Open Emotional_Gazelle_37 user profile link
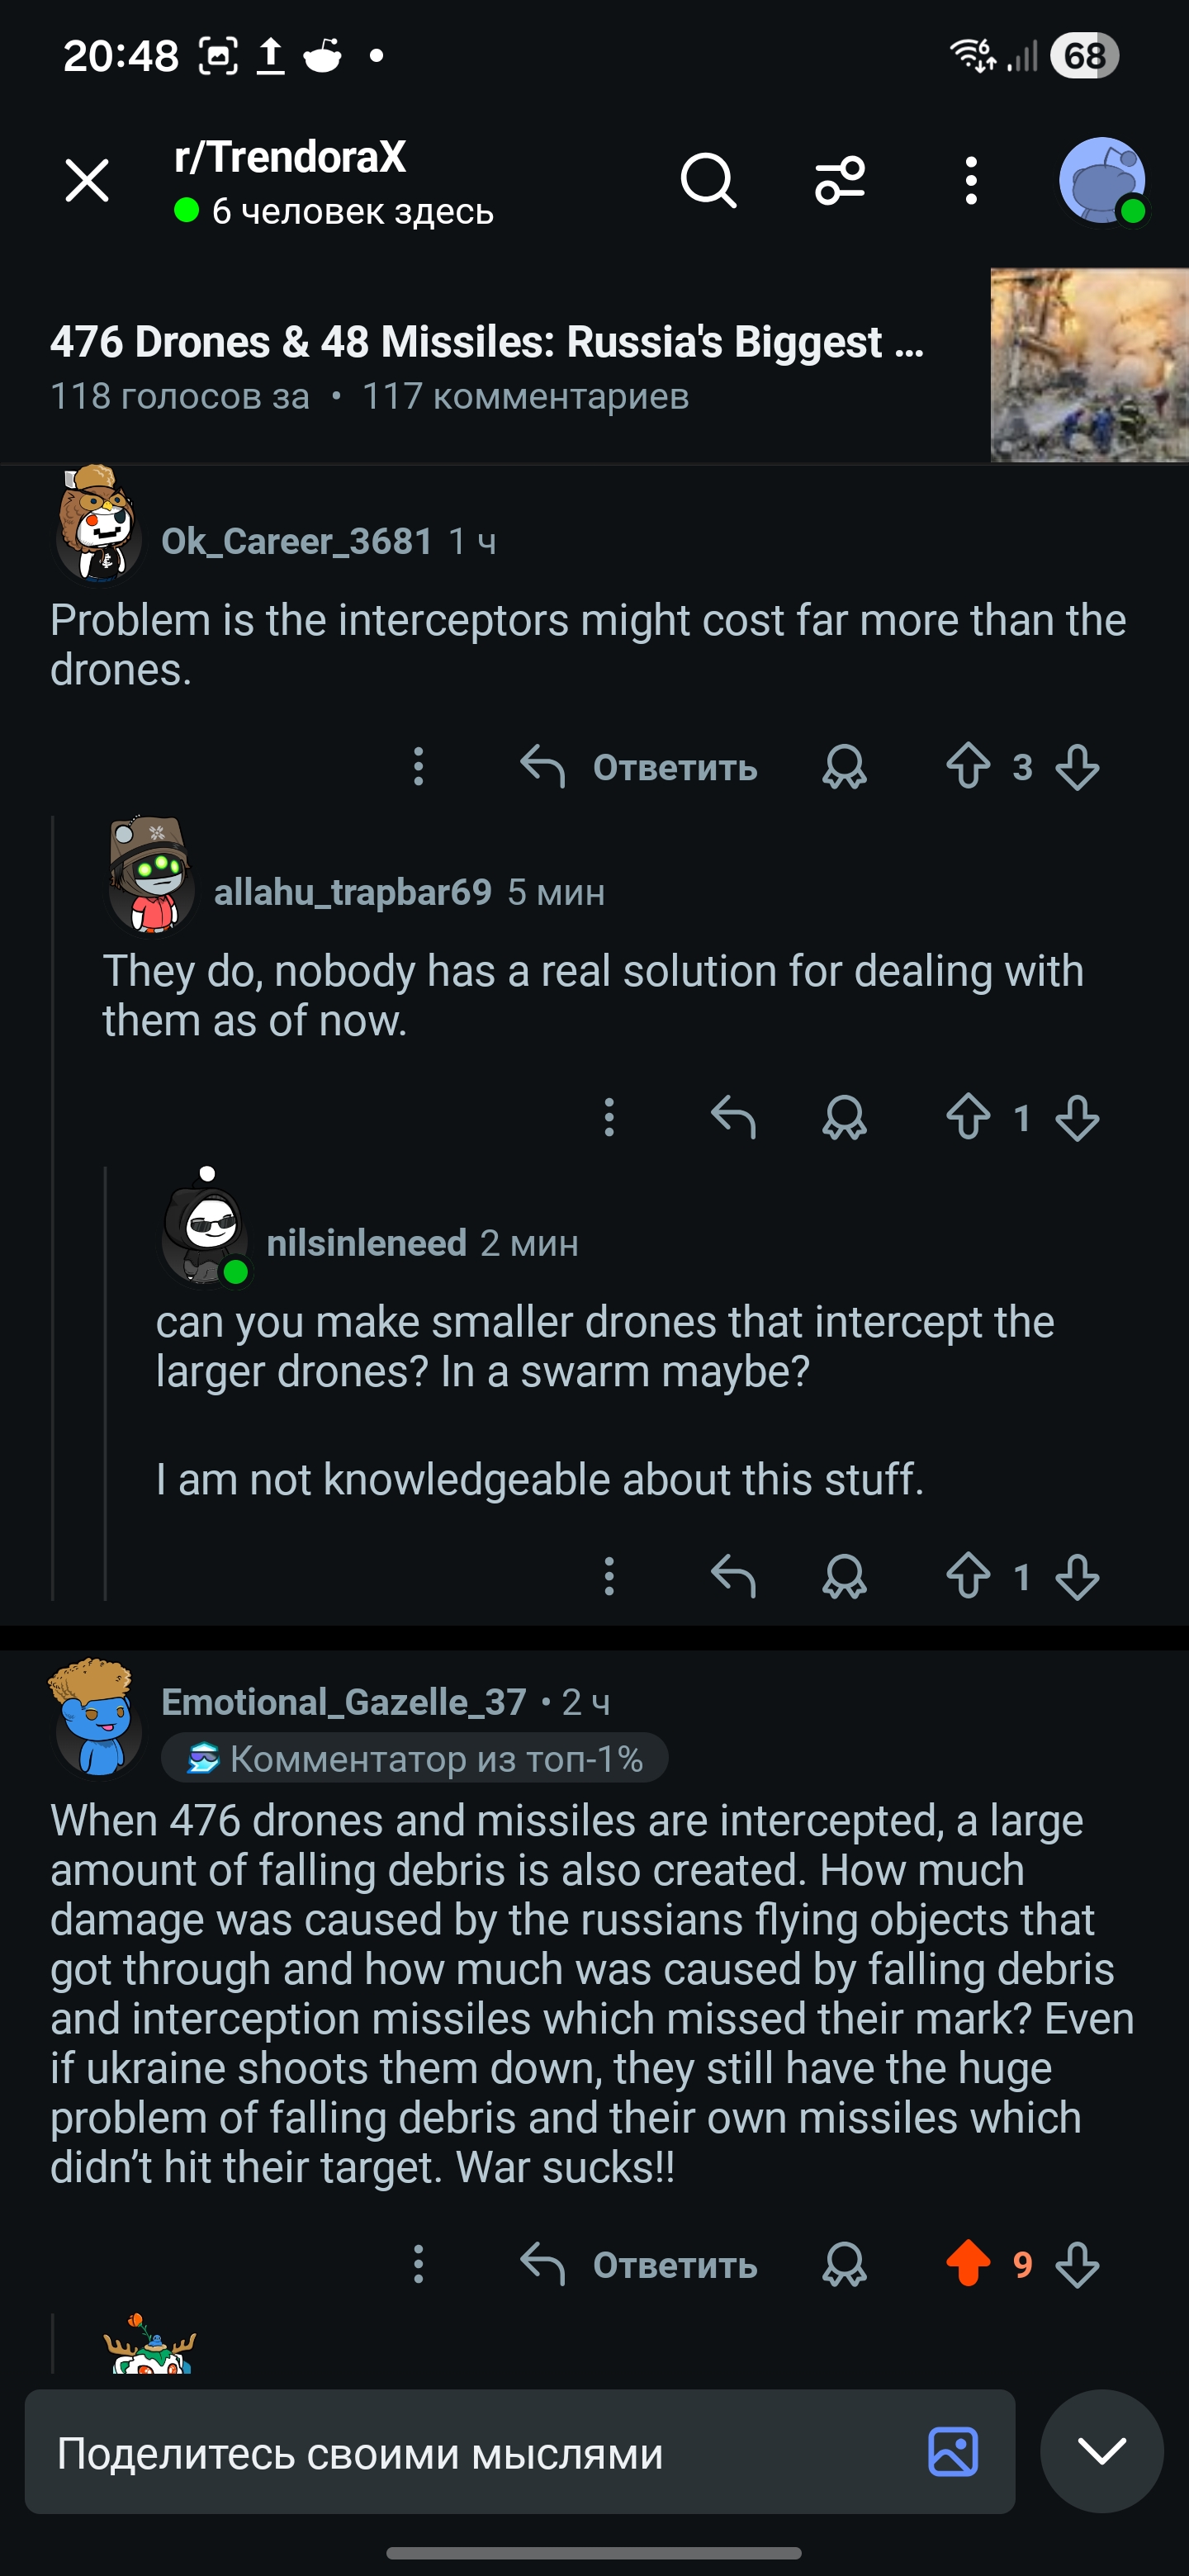This screenshot has width=1189, height=2576. 344,1702
